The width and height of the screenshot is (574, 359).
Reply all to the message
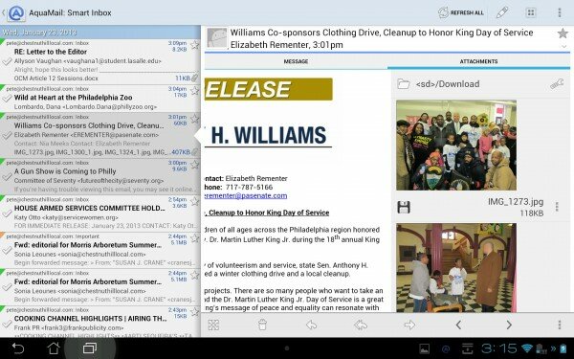[x=361, y=325]
